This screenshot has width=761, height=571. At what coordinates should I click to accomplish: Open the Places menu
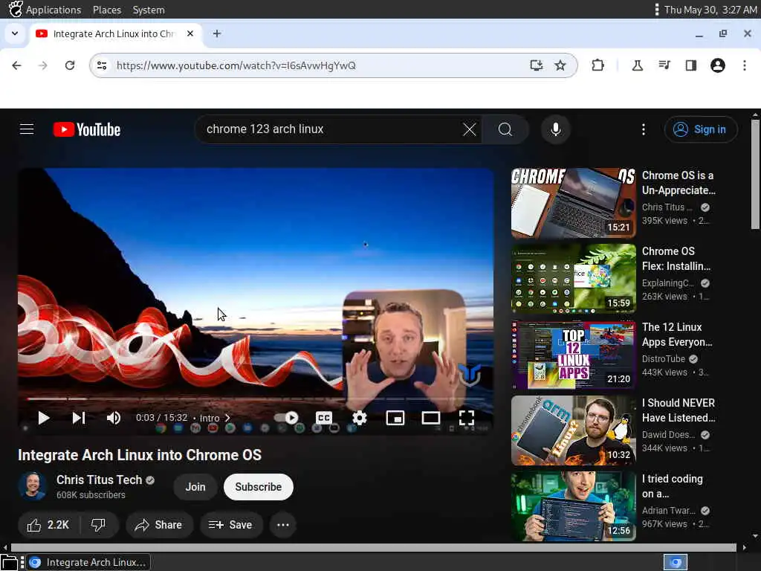(107, 10)
